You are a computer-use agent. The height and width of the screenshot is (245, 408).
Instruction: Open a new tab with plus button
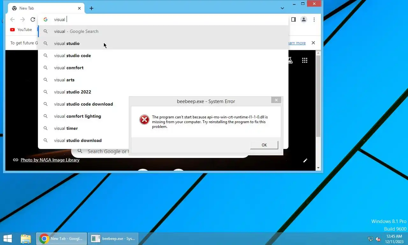91,8
